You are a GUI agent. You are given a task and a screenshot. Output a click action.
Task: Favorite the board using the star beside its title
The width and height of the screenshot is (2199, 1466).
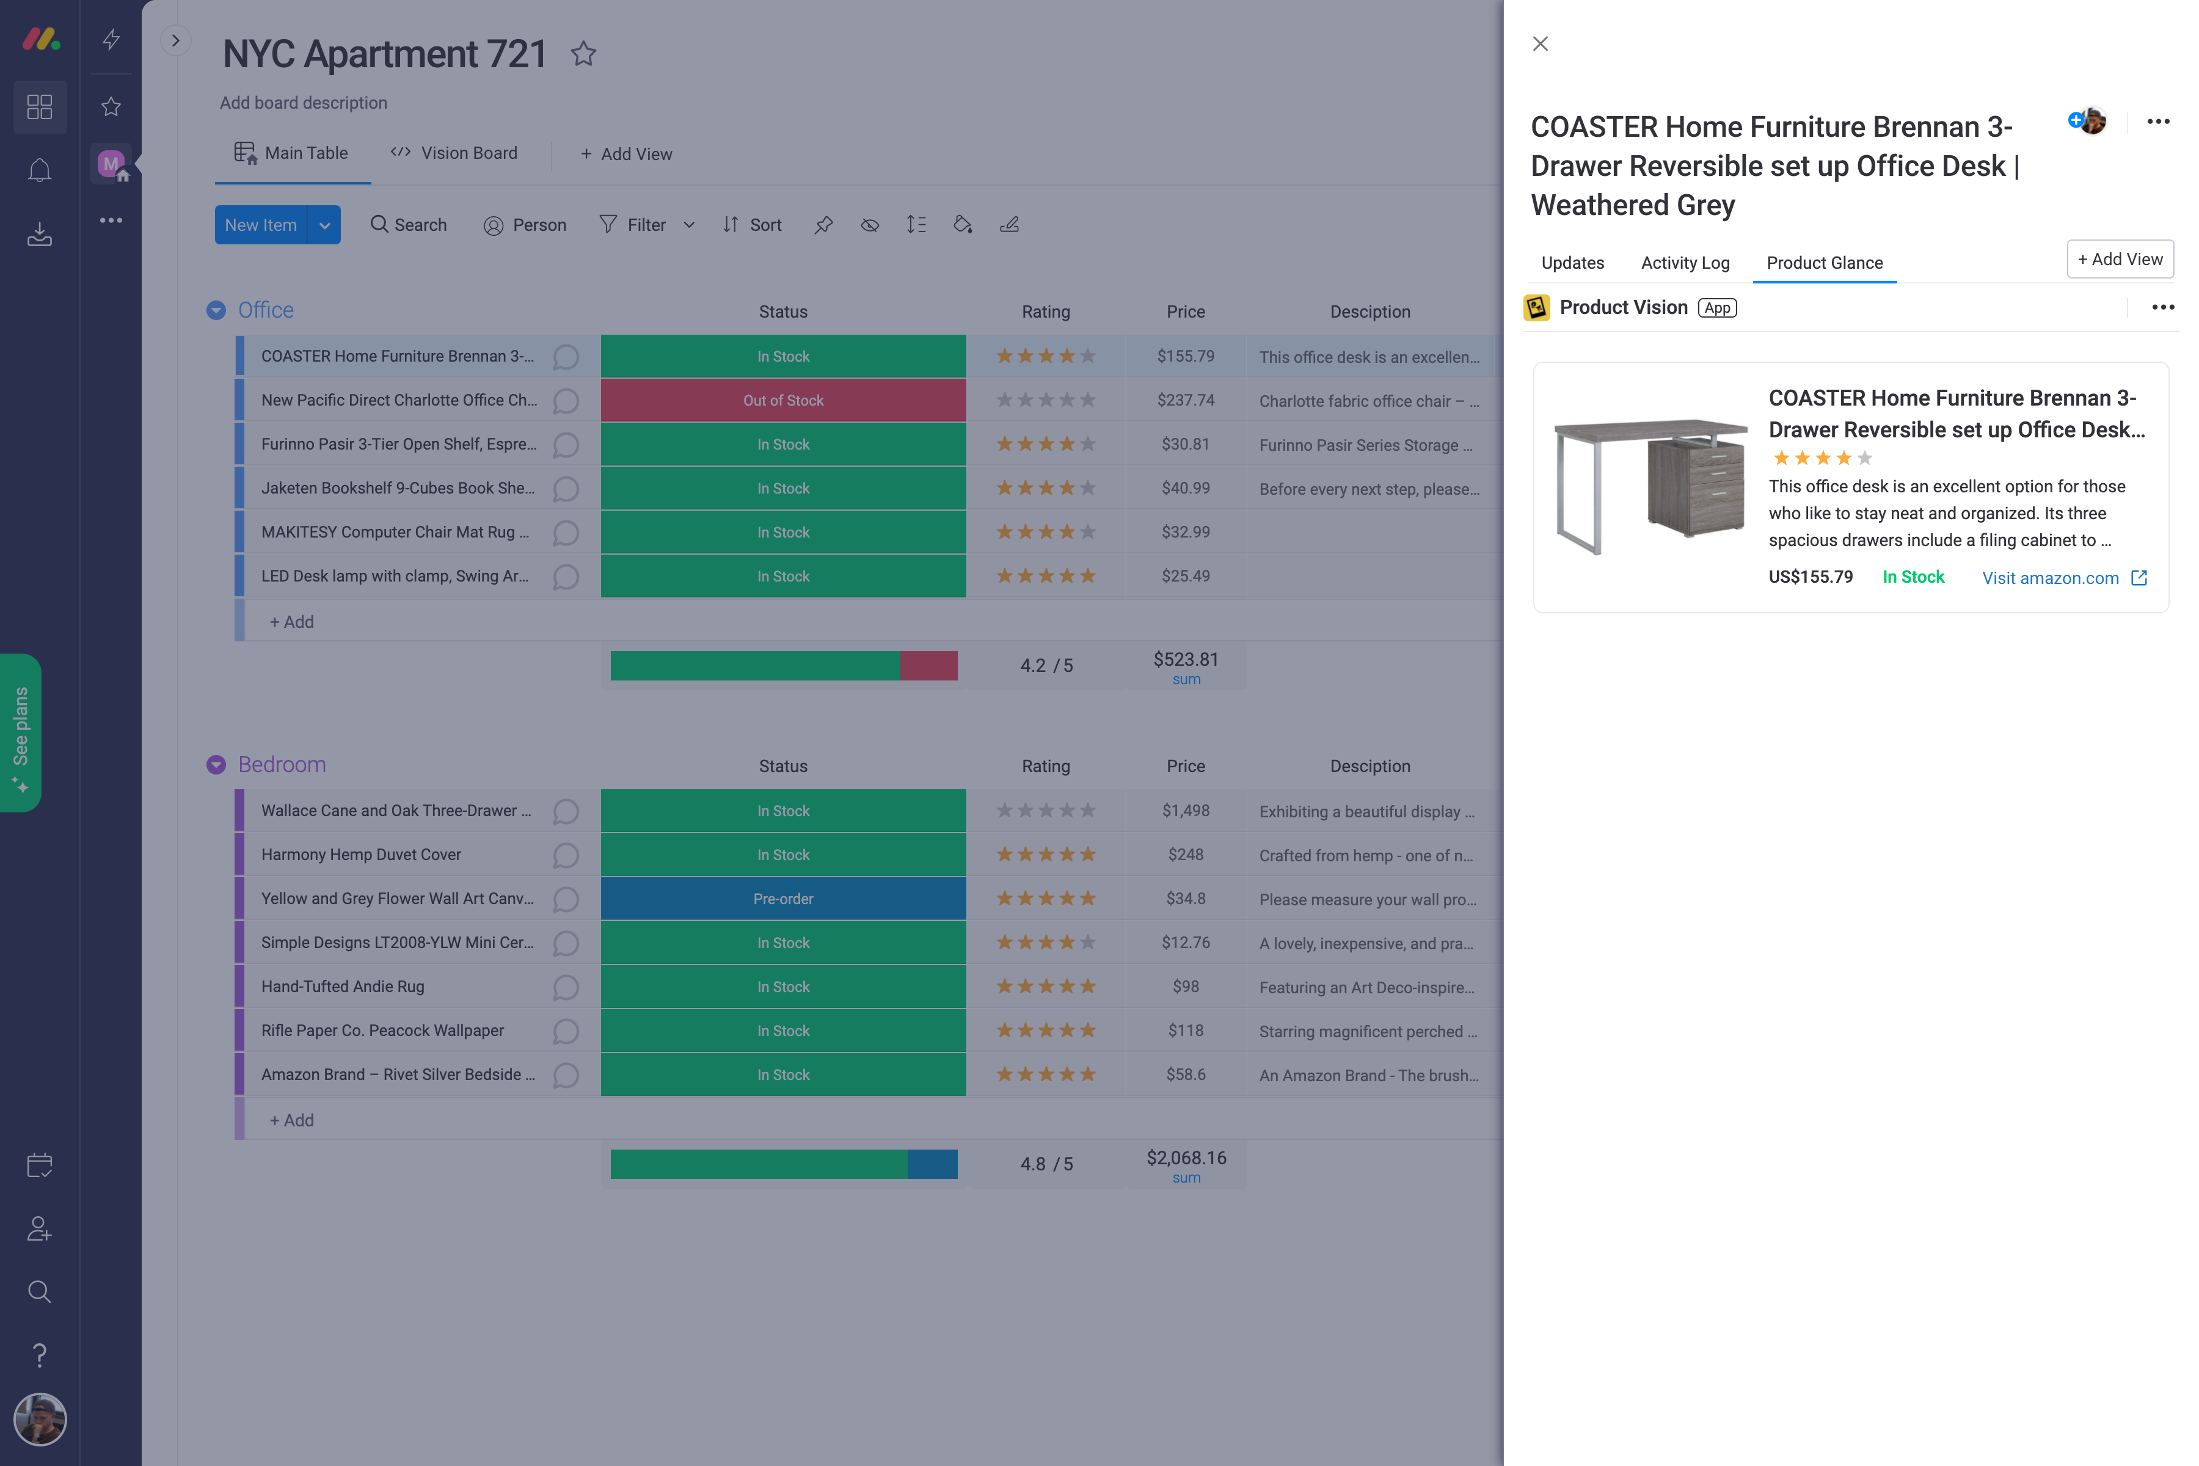tap(583, 53)
